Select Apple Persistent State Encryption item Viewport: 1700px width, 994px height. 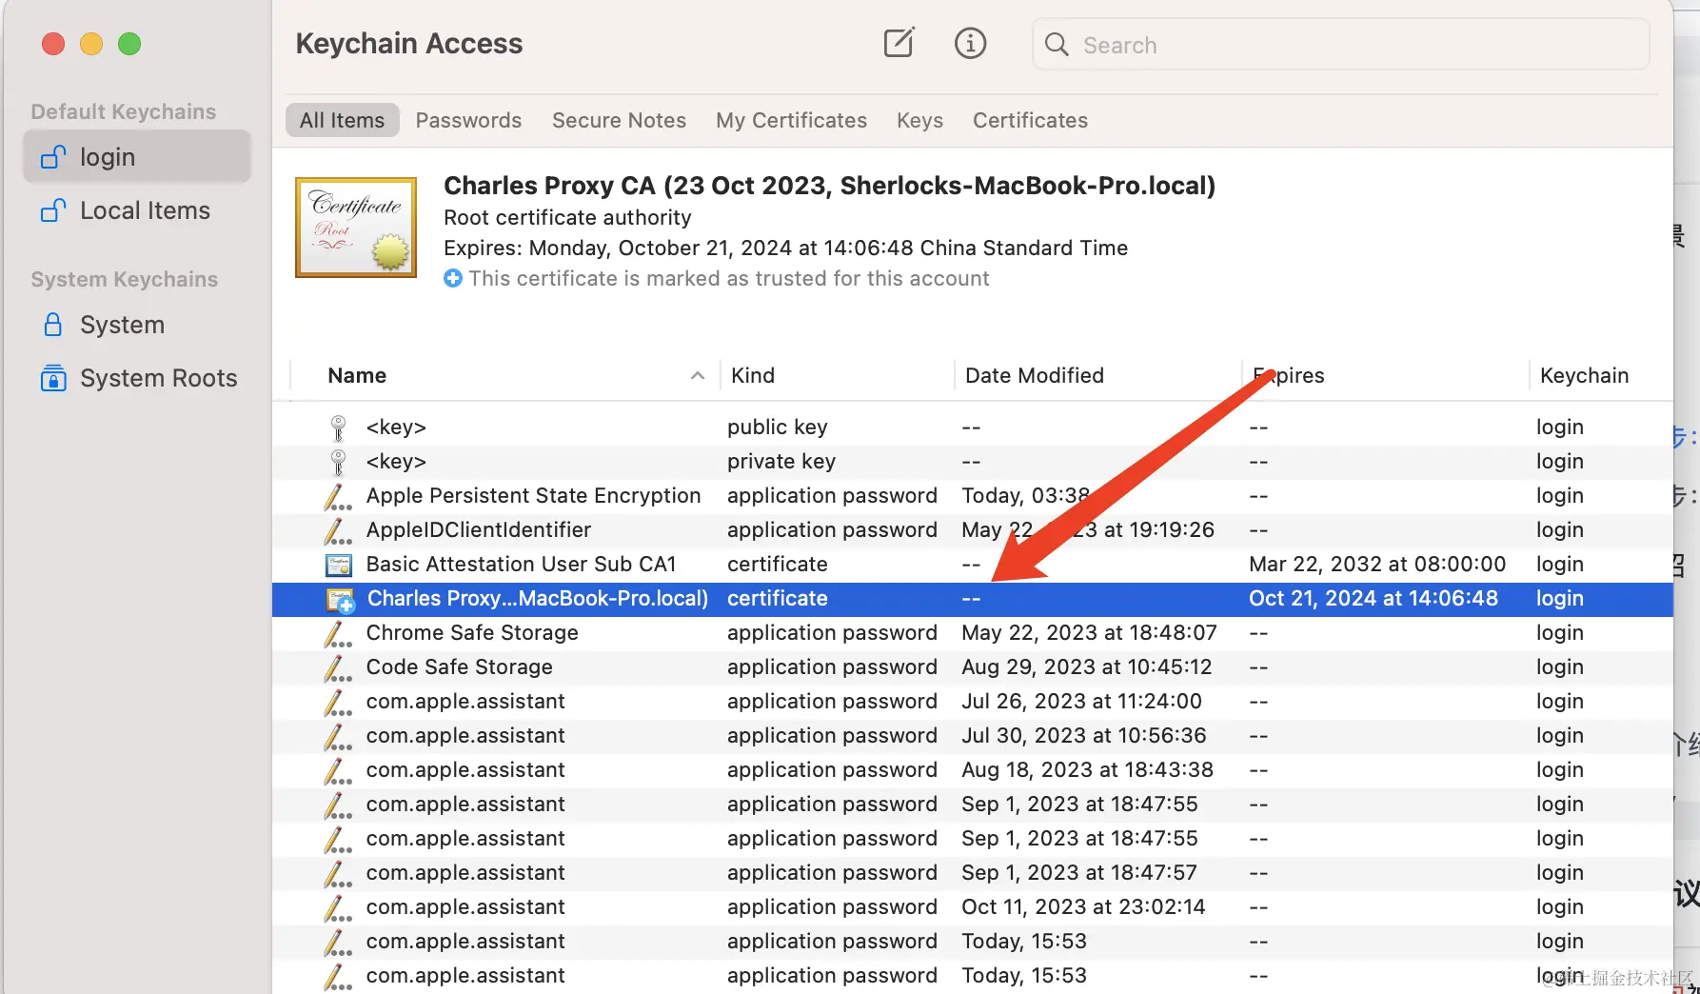tap(973, 495)
